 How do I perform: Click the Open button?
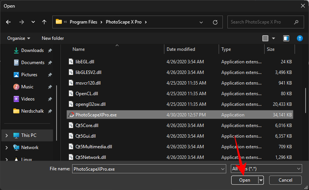[x=244, y=180]
